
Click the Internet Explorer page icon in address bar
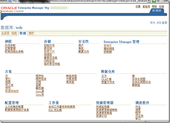point(10,1)
